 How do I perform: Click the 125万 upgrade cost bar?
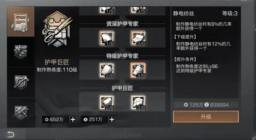pos(206,105)
